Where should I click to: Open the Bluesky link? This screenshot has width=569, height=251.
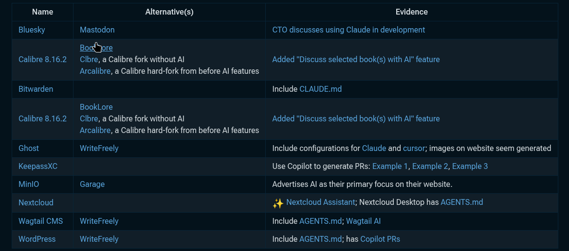32,30
